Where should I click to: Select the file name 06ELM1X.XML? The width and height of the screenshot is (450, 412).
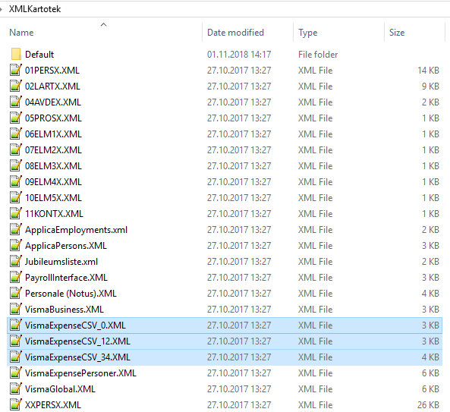click(53, 134)
